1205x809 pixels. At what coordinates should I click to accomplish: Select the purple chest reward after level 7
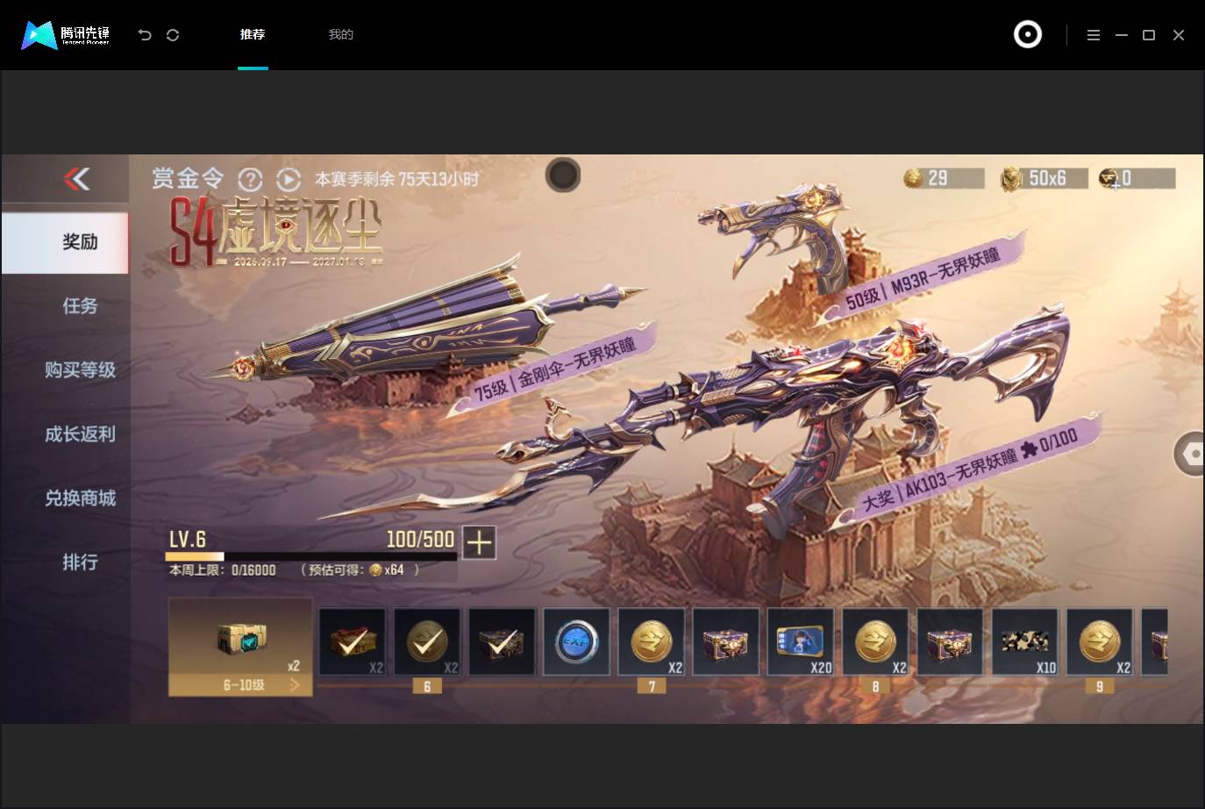pos(726,642)
